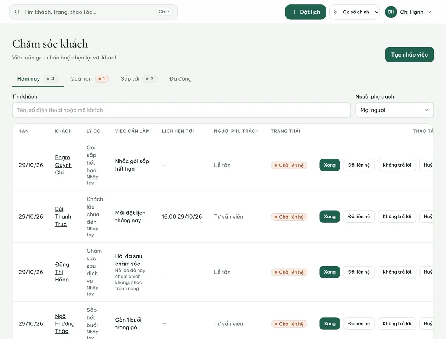Click Đã liên hệ for Phạm Quỳnh Chi
Image resolution: width=446 pixels, height=339 pixels.
(359, 165)
